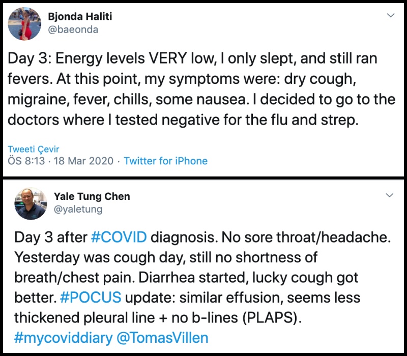
Task: Open Bjonda Haliti's profile picture
Action: point(24,24)
